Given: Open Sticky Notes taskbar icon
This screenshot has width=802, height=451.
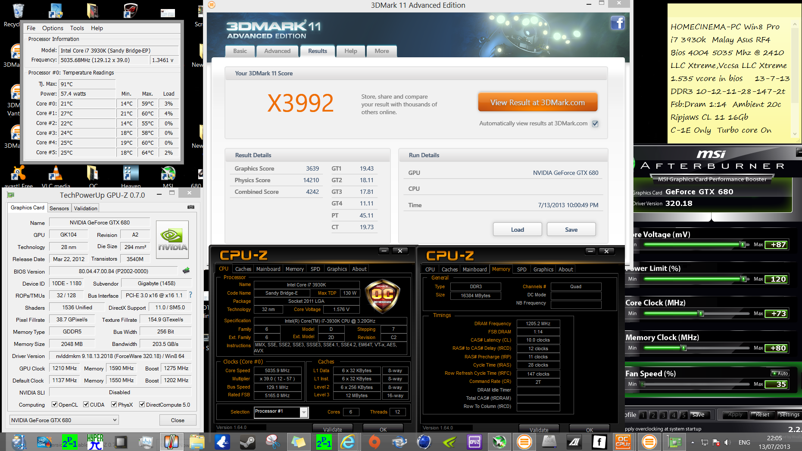Looking at the screenshot, I should [298, 442].
